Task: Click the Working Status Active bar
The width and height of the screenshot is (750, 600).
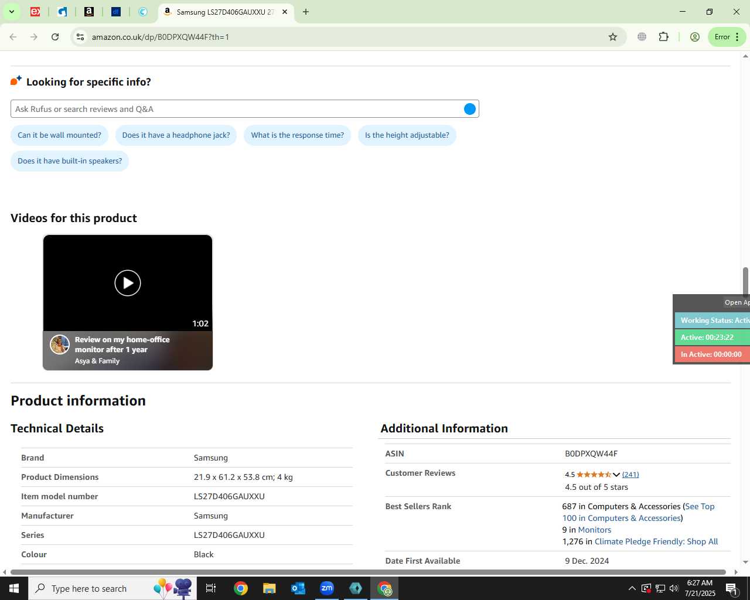Action: coord(712,321)
